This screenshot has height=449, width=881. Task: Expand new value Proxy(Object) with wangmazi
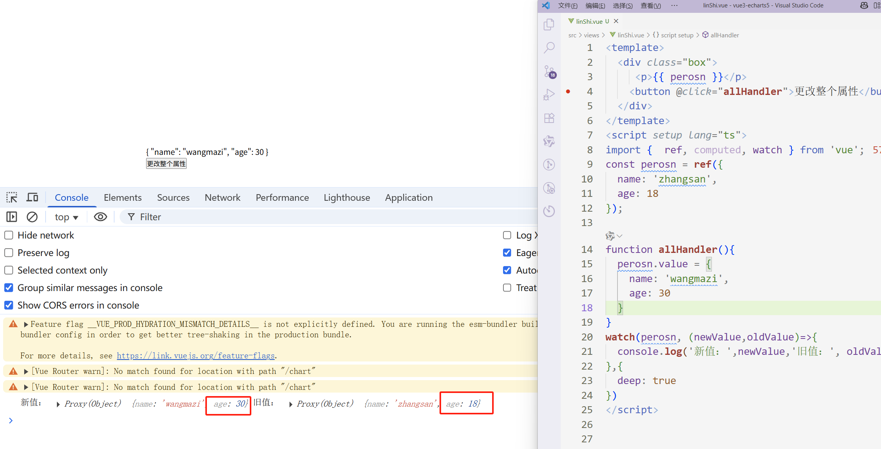(x=58, y=404)
